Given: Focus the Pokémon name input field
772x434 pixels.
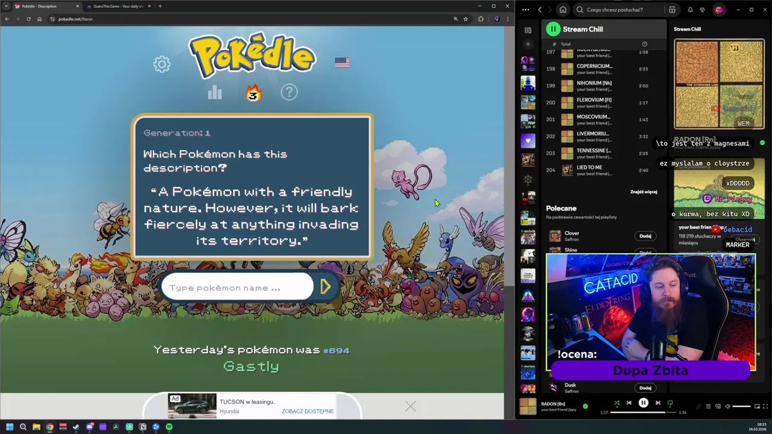Looking at the screenshot, I should point(238,288).
